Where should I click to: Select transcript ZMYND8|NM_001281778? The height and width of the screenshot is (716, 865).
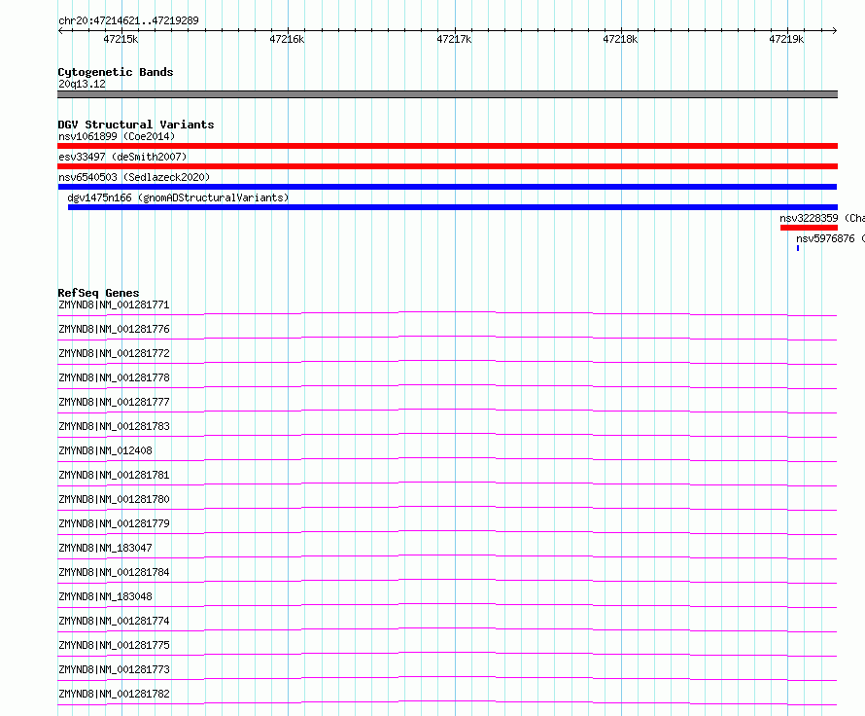pos(114,377)
